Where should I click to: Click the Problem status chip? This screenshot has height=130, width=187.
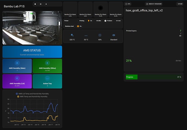108,21
